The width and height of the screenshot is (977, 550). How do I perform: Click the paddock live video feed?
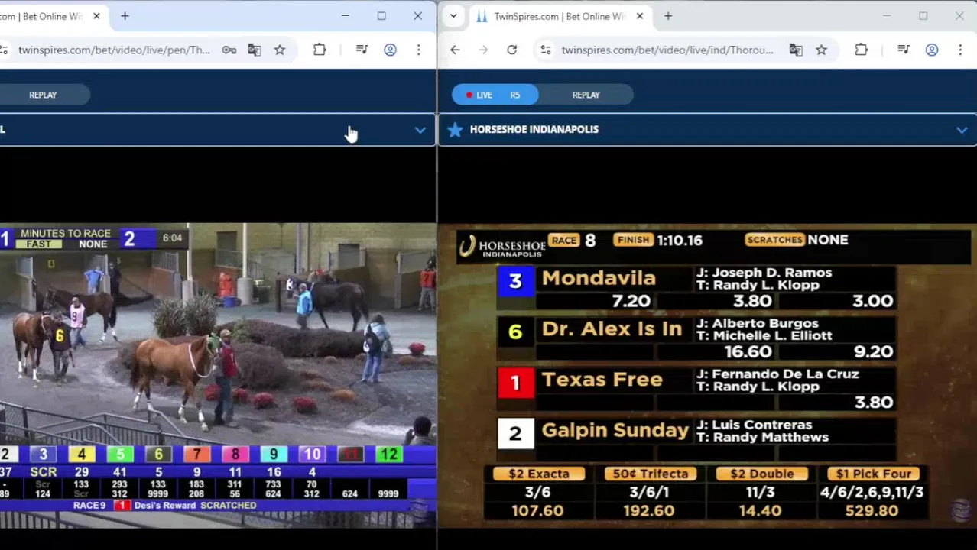point(218,375)
